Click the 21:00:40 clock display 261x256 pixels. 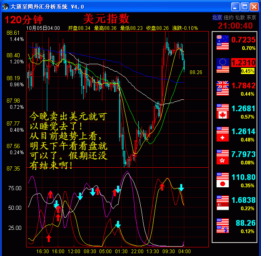(x=235, y=25)
